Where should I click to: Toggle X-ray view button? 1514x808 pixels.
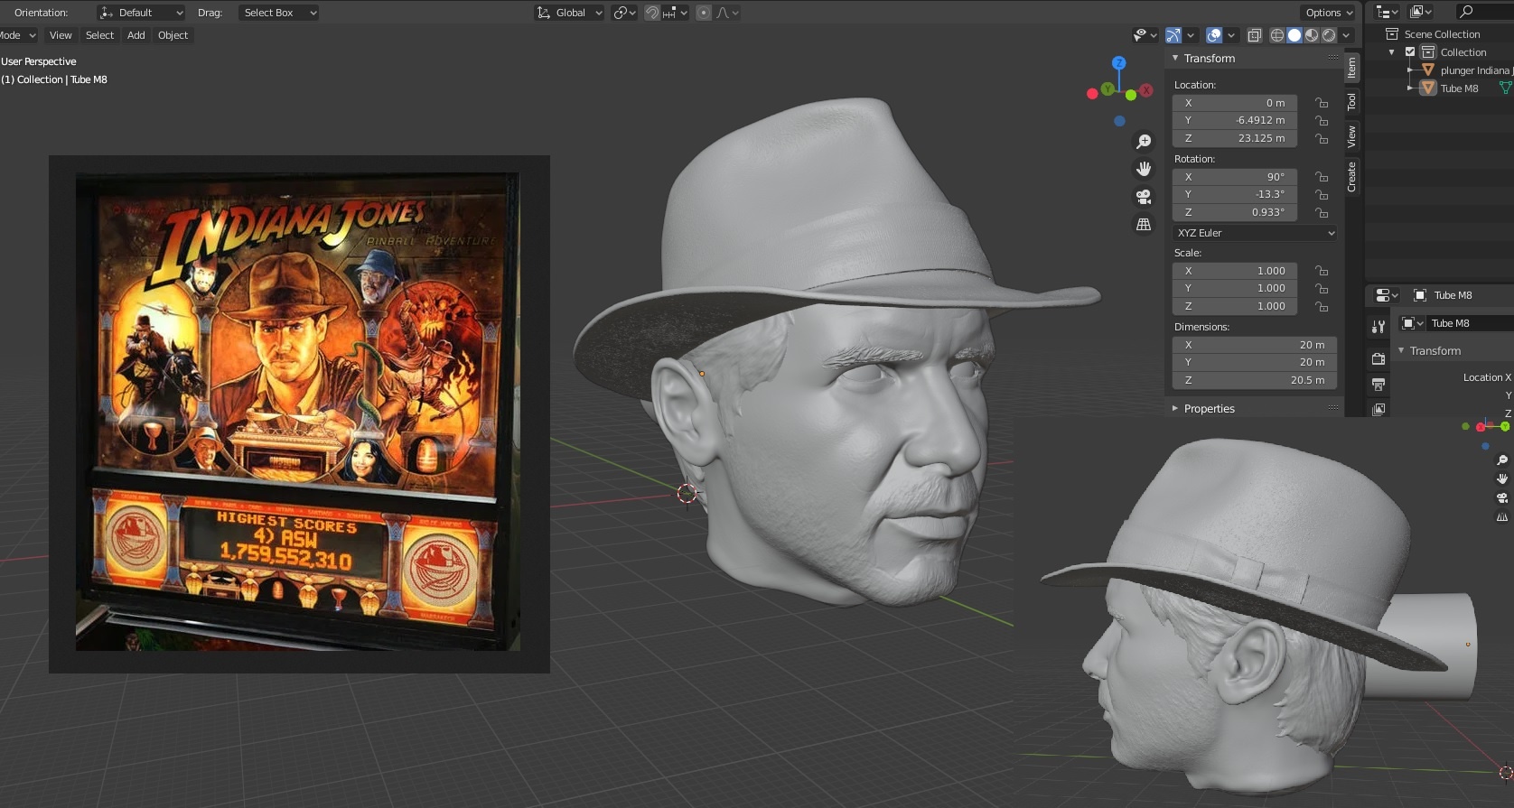(1254, 35)
